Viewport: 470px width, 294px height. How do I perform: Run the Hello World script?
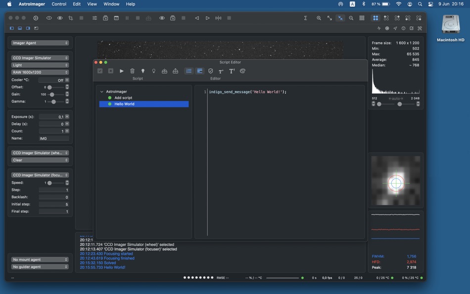click(x=122, y=71)
